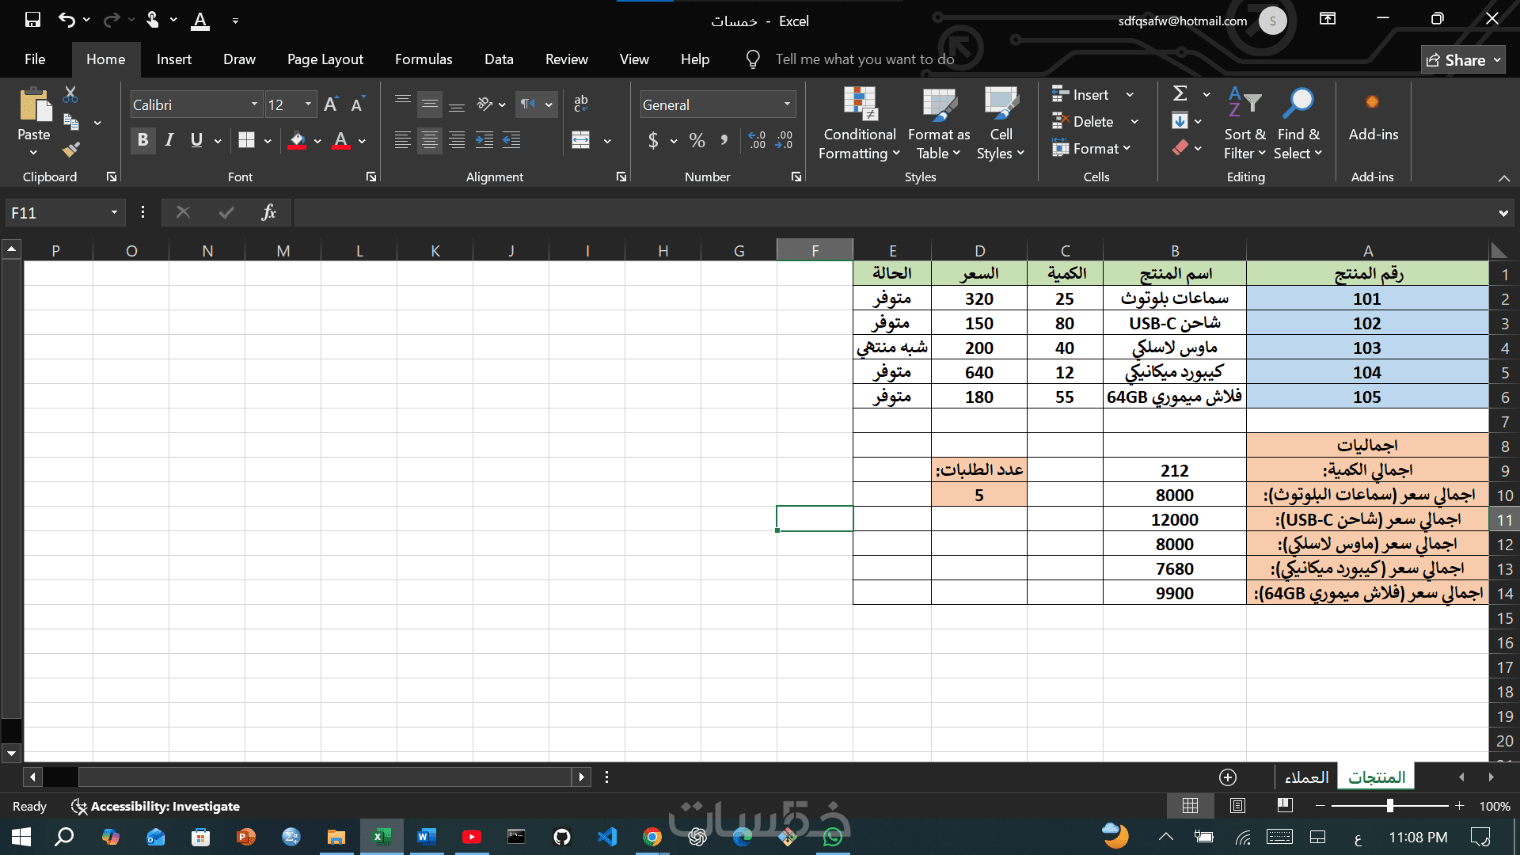Viewport: 1520px width, 855px height.
Task: Click the Insert Function fx icon
Action: 268,212
